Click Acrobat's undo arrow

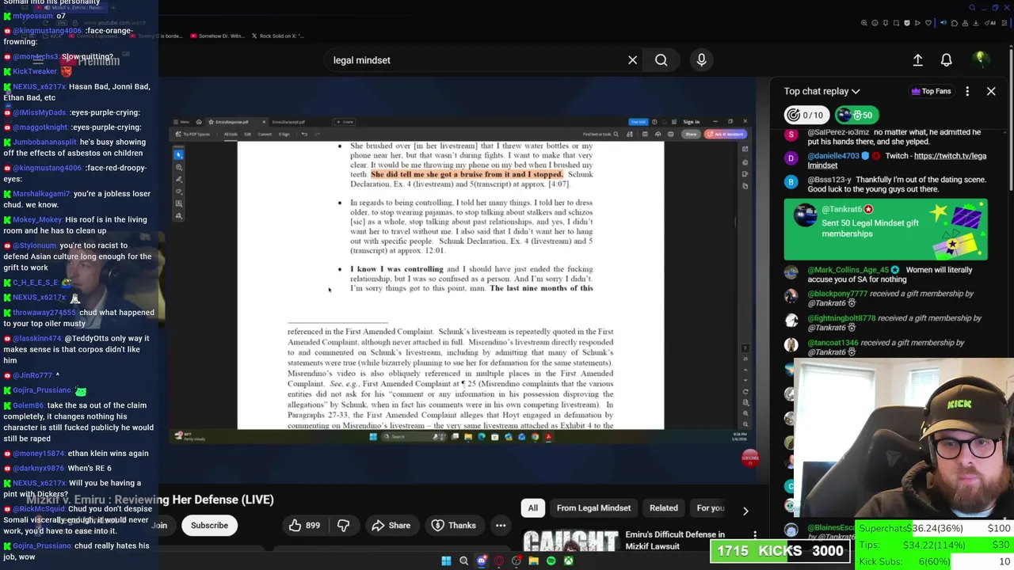point(304,134)
